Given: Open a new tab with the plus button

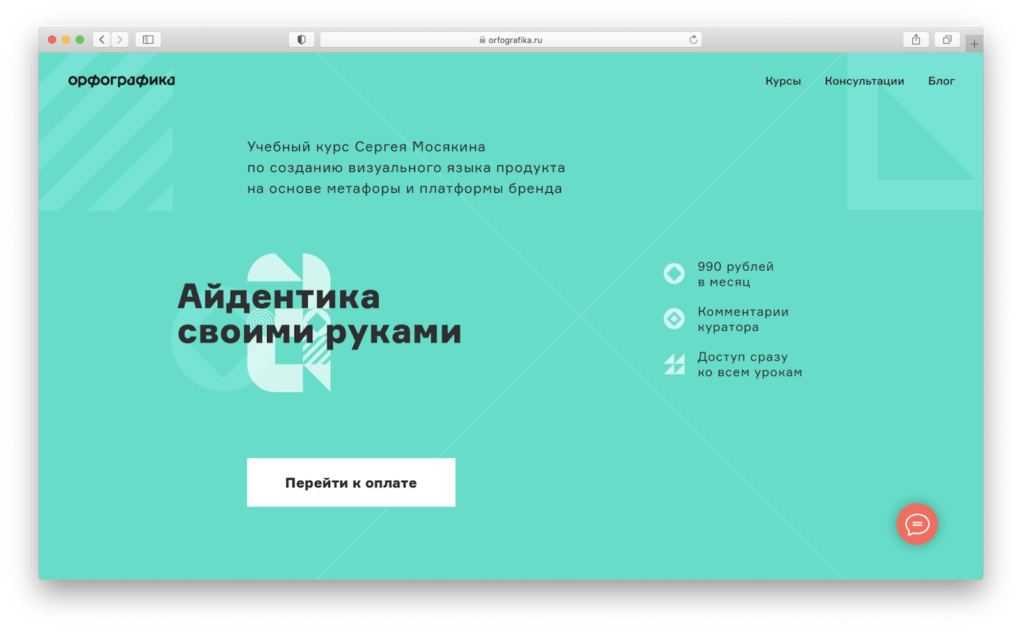Looking at the screenshot, I should coord(974,44).
